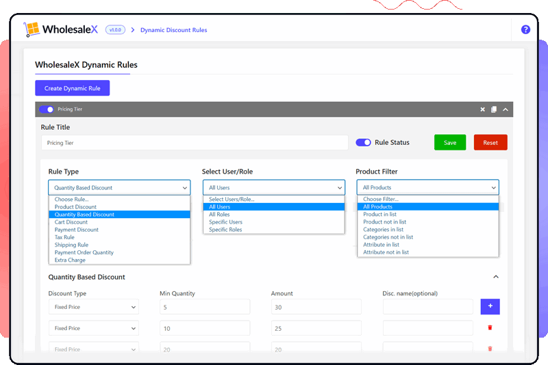548x365 pixels.
Task: Select Quantity Based Discount option in list
Action: 119,215
